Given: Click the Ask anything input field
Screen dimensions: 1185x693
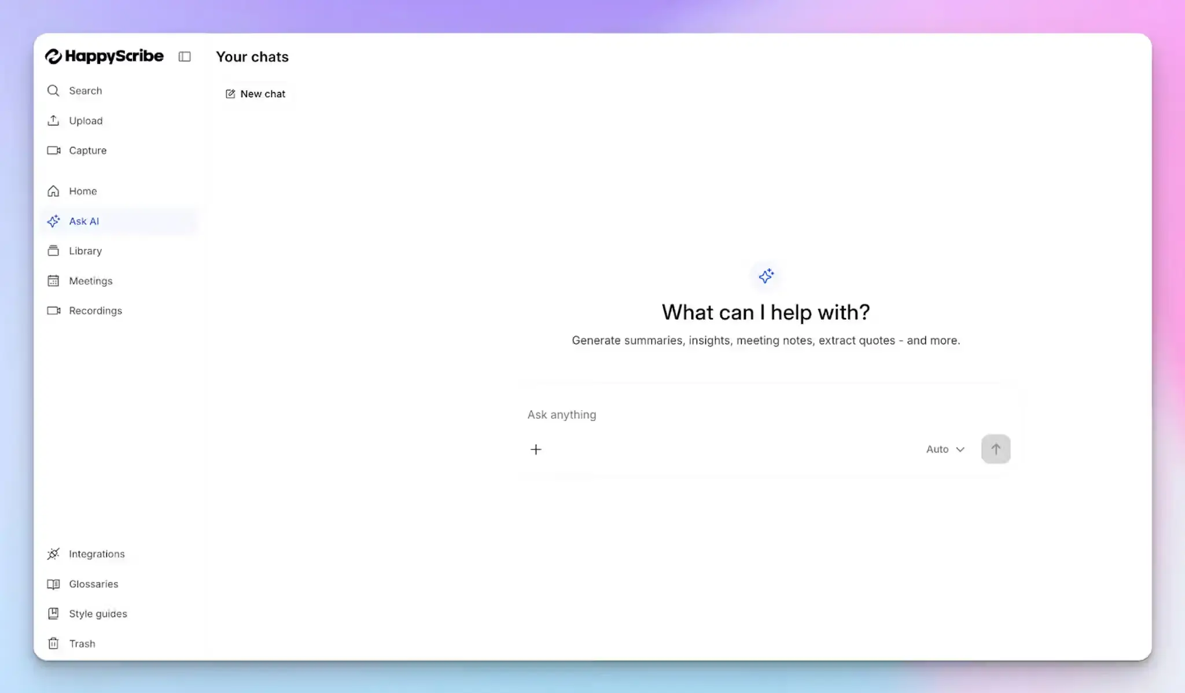Looking at the screenshot, I should click(x=694, y=414).
